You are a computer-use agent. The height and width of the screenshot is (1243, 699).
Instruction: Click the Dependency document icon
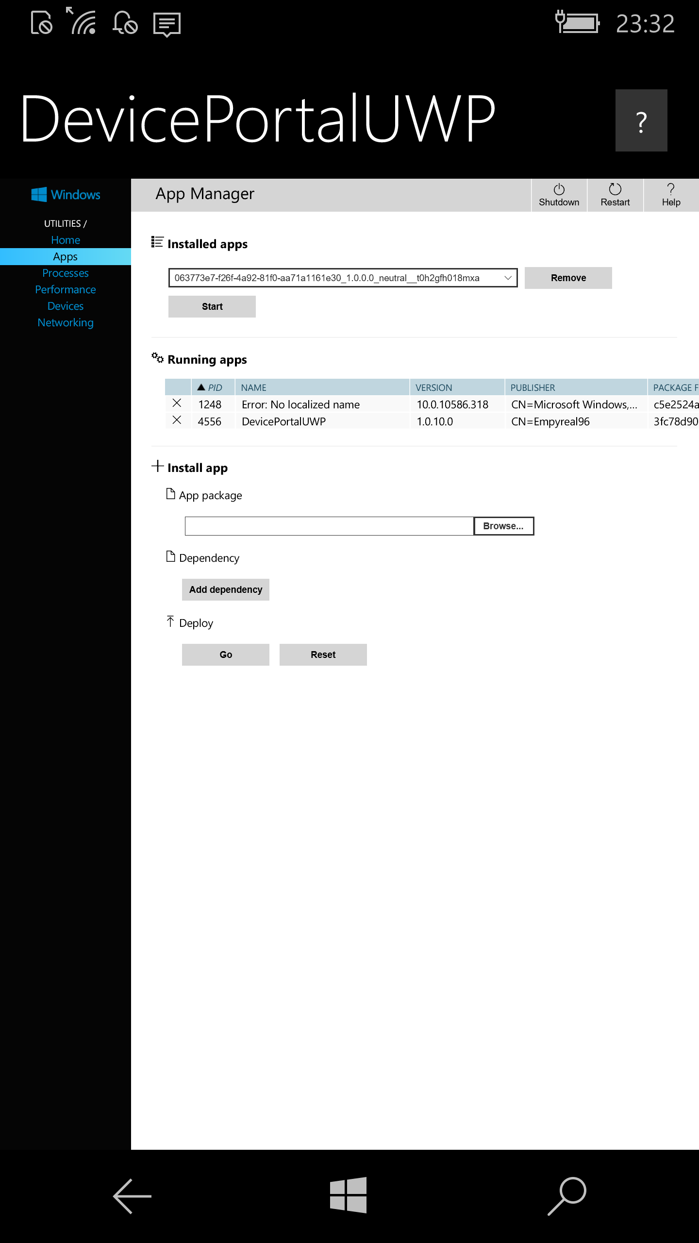pos(170,556)
